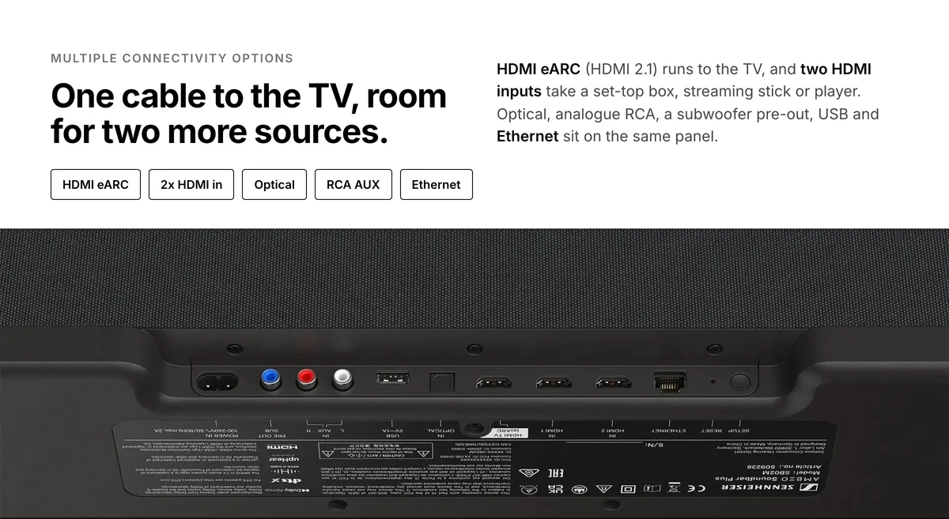Choose the Optical chip
The image size is (949, 519).
tap(274, 184)
